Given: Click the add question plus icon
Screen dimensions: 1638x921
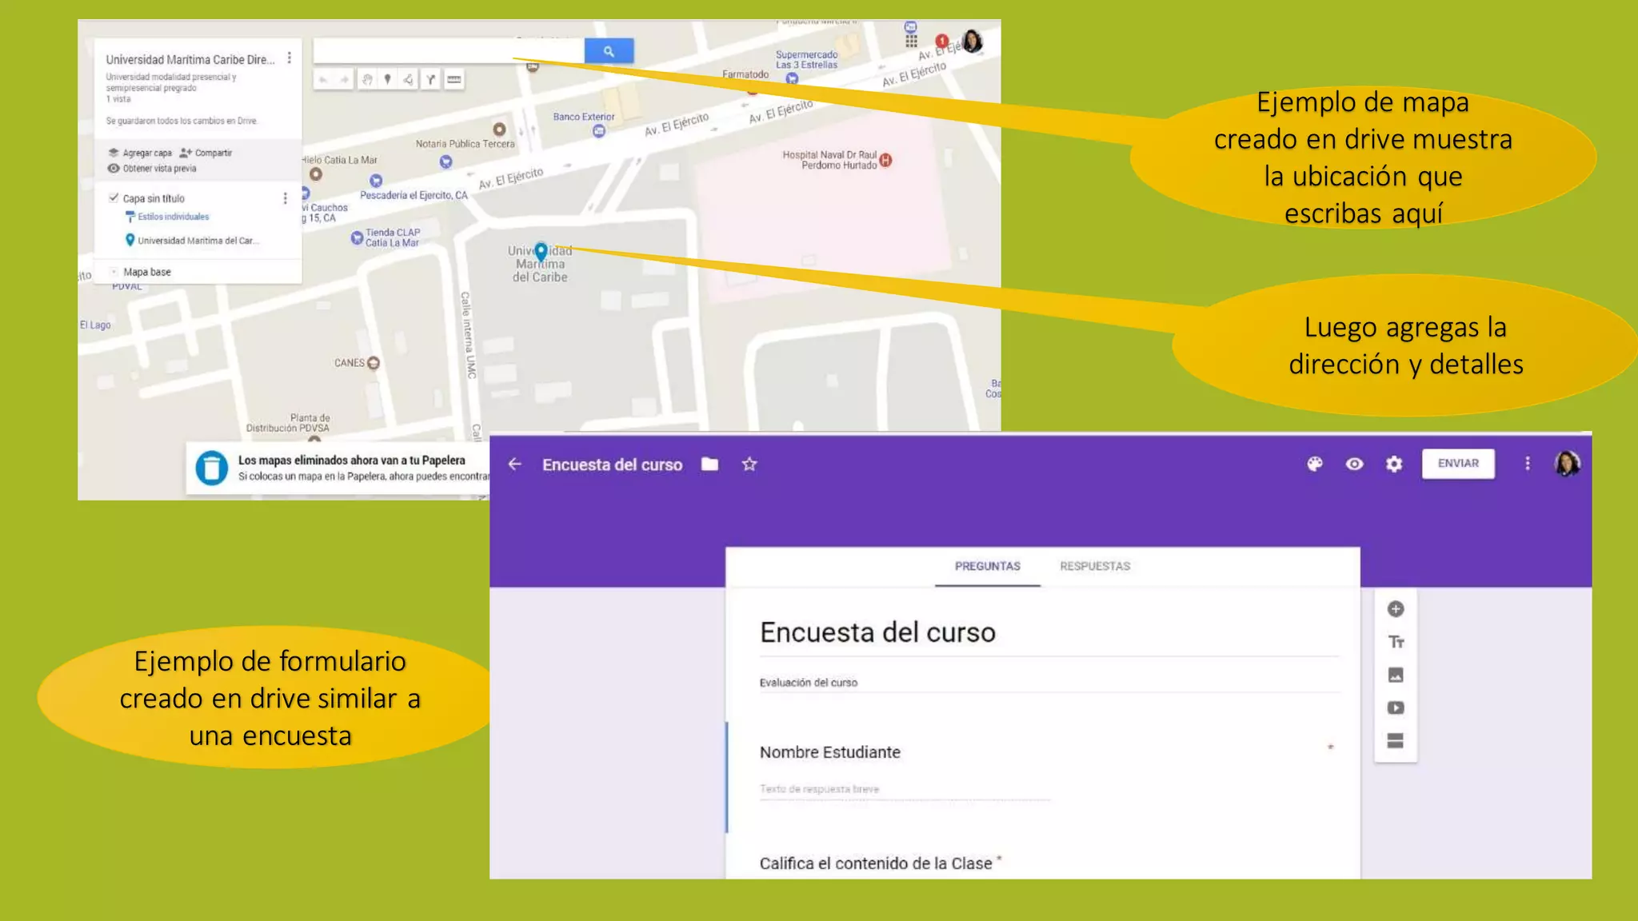Looking at the screenshot, I should pyautogui.click(x=1396, y=609).
